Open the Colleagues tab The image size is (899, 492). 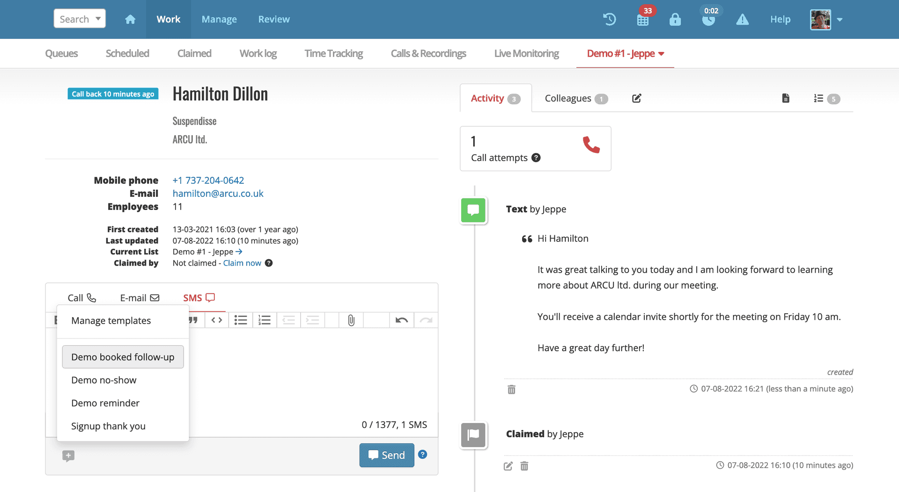[576, 98]
